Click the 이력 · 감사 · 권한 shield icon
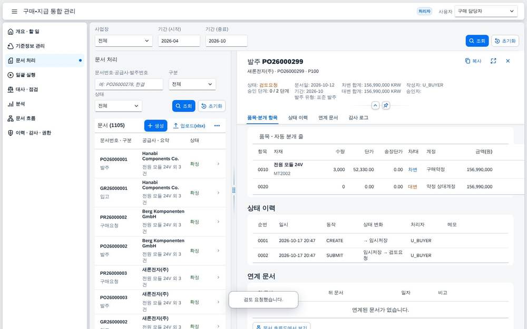Viewport: 527px width, 329px height. [x=11, y=133]
